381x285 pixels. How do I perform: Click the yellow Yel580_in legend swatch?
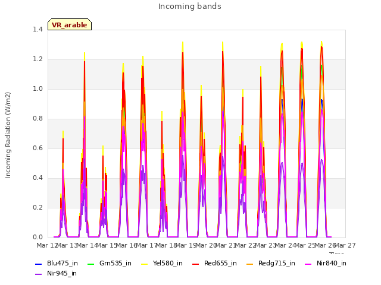[x=144, y=264]
